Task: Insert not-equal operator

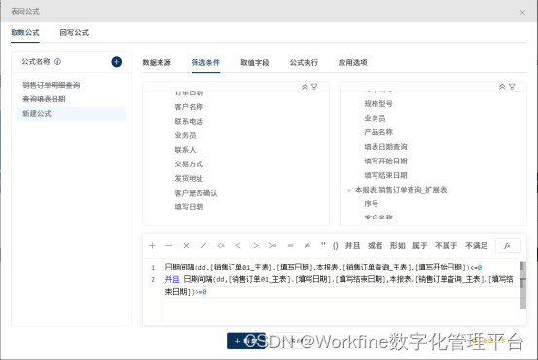Action: click(x=307, y=246)
